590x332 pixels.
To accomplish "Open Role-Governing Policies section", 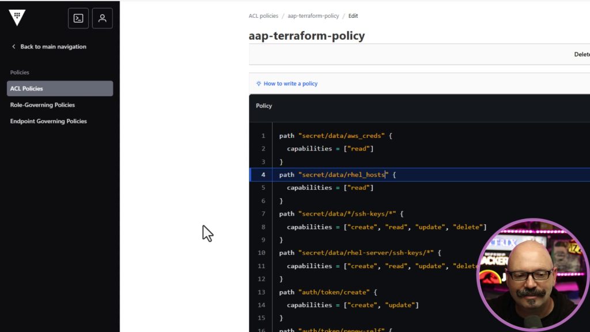I will coord(43,105).
